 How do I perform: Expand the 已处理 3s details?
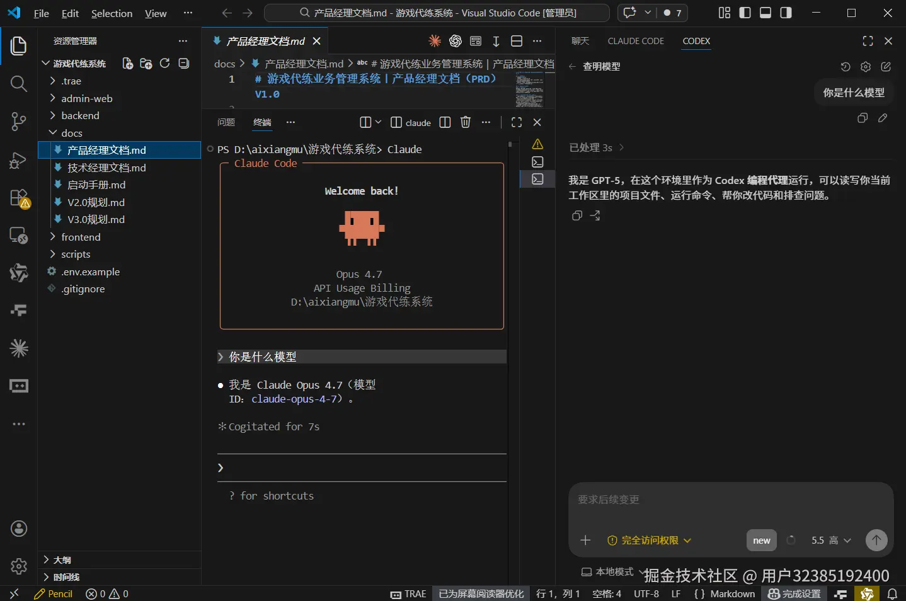click(597, 147)
